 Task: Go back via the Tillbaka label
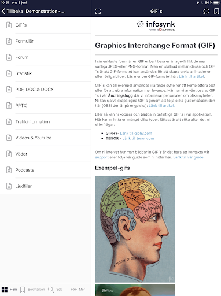[14, 11]
